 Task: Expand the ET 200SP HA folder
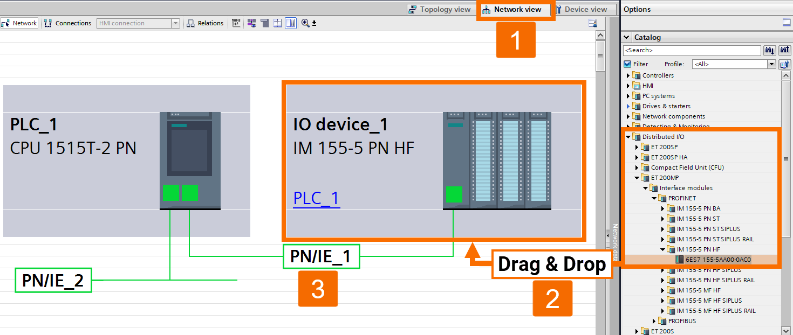click(637, 157)
